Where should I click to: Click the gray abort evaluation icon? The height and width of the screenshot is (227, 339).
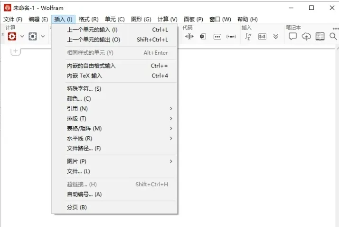pos(33,36)
